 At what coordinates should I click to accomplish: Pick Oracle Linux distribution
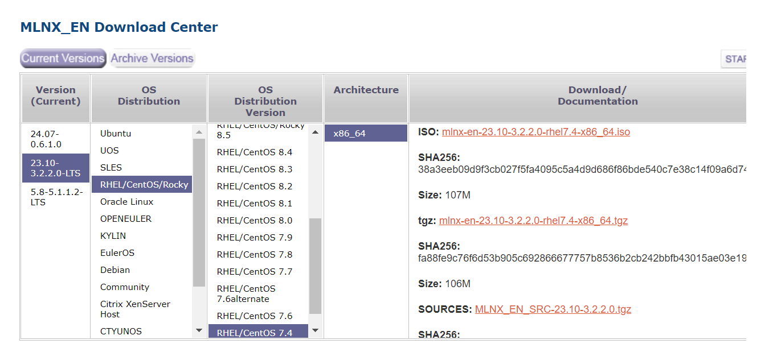pos(142,201)
